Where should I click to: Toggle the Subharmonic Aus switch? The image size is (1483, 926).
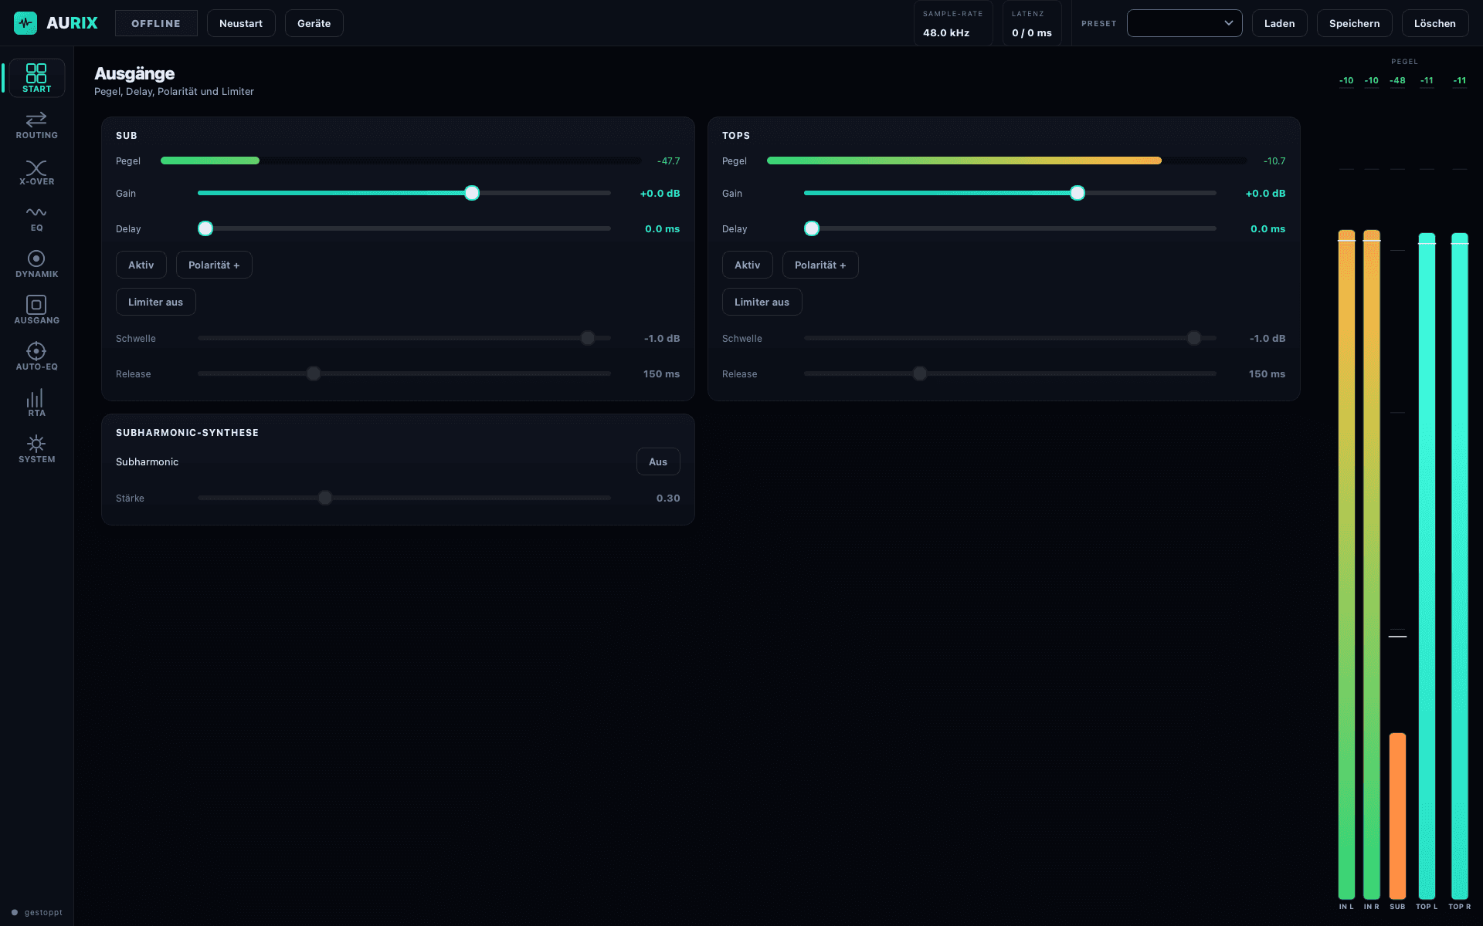pyautogui.click(x=658, y=461)
